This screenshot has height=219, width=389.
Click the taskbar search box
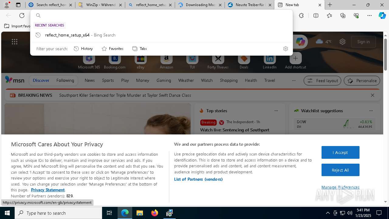58,213
